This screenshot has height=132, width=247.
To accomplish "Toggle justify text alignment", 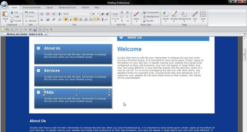I will point(91,19).
